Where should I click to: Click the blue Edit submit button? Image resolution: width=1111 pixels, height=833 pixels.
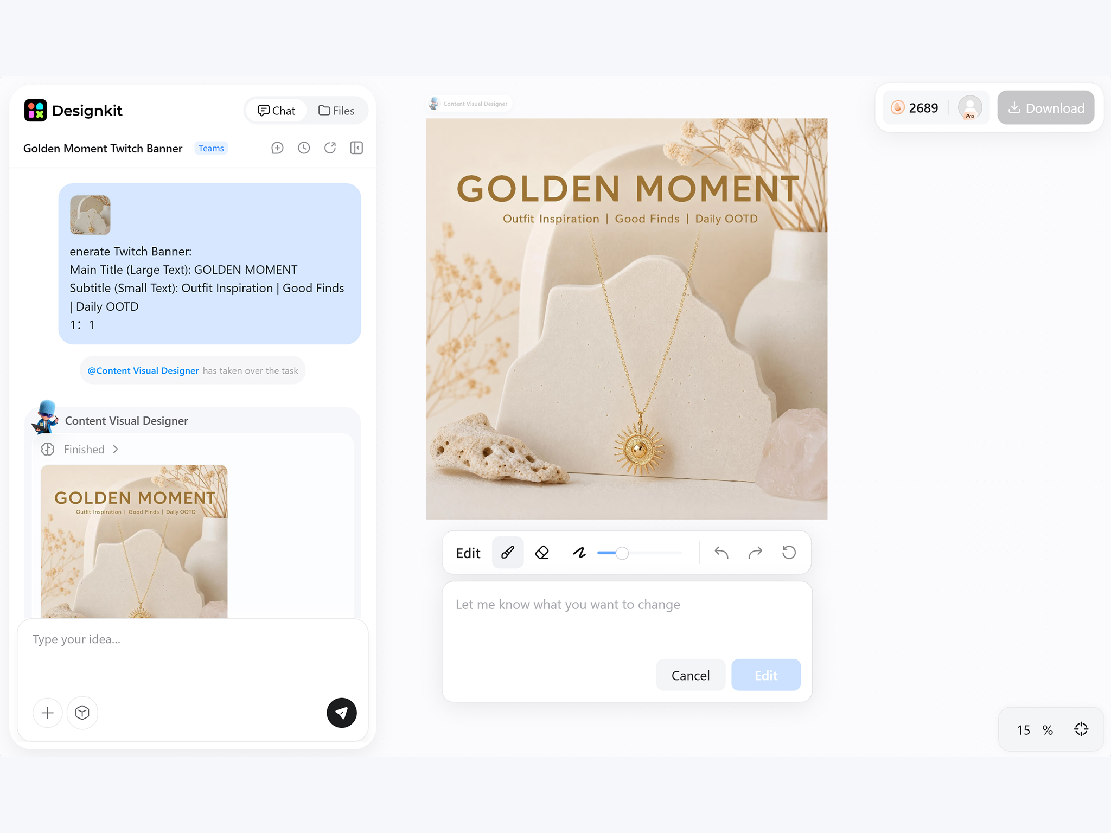(766, 675)
